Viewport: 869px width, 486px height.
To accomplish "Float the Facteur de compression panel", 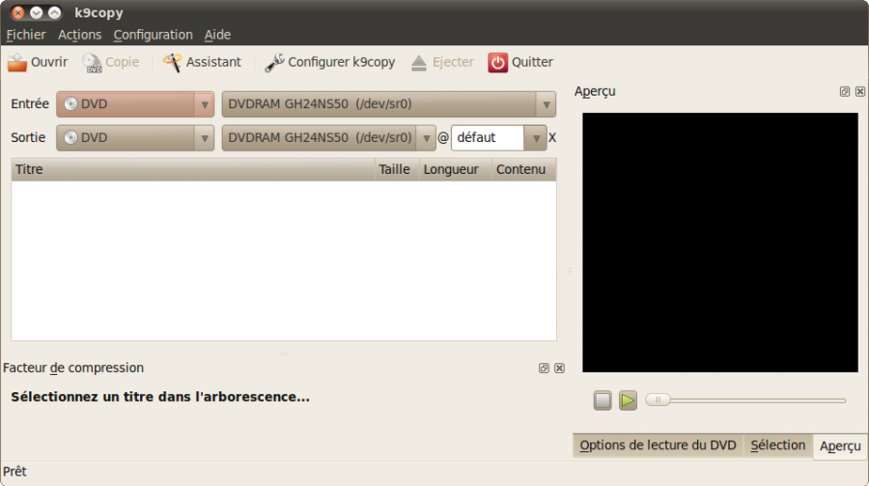I will [544, 368].
